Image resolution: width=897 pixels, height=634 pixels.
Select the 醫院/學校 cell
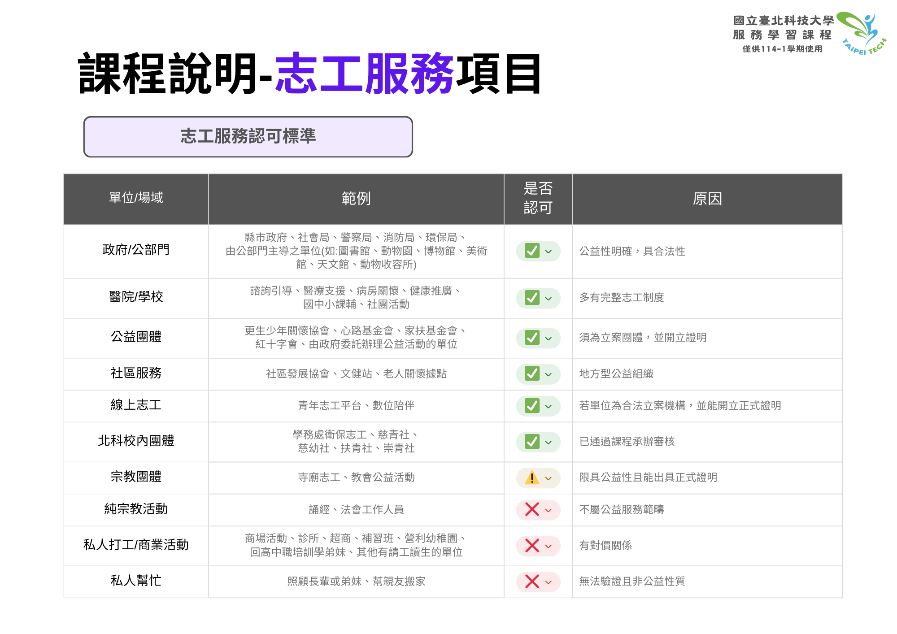(x=136, y=298)
